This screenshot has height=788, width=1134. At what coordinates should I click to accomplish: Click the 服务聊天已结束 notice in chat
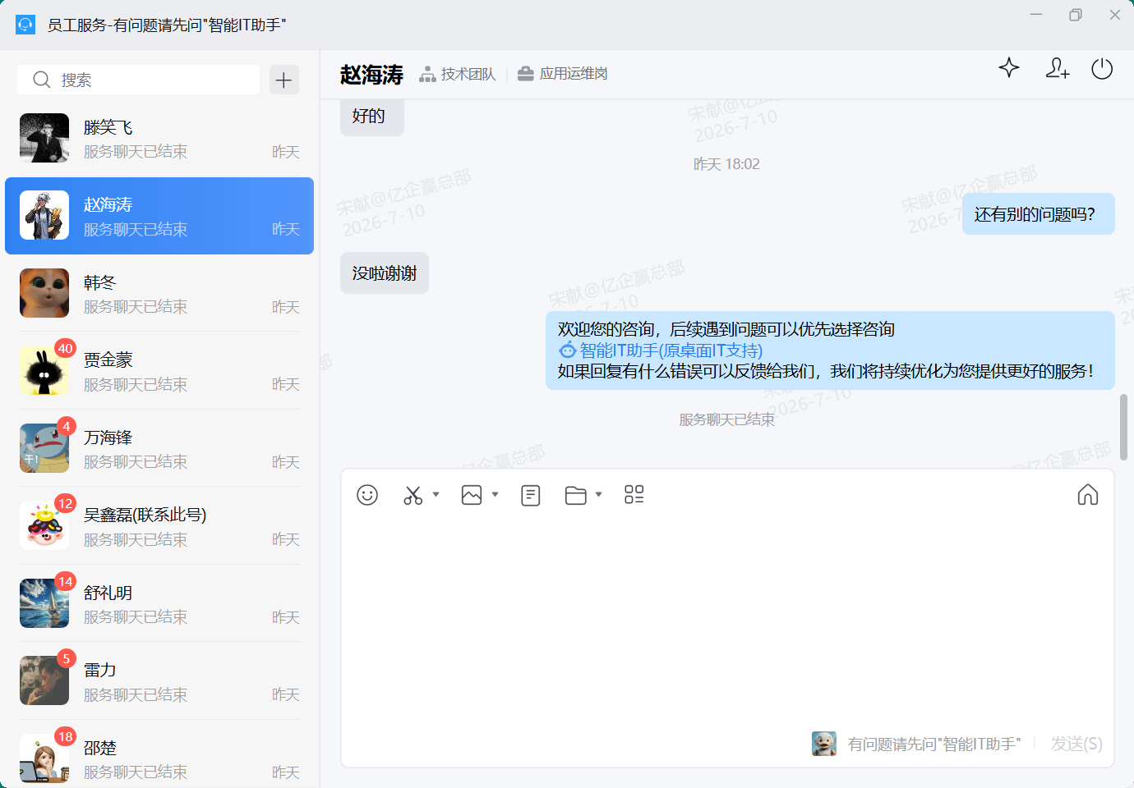(726, 419)
